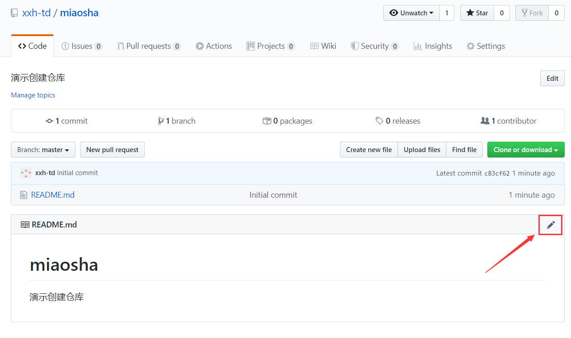The width and height of the screenshot is (571, 338).
Task: Open the Actions tab
Action: (x=214, y=46)
